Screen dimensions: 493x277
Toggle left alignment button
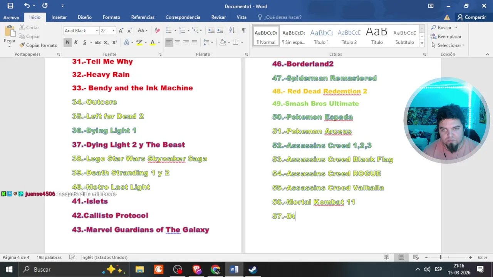coord(169,42)
